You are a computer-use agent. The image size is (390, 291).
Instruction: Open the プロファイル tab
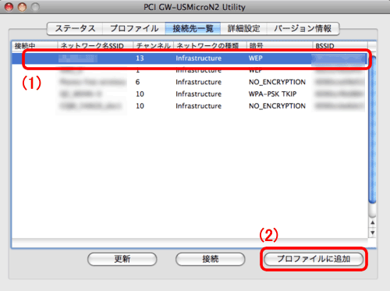coord(134,28)
